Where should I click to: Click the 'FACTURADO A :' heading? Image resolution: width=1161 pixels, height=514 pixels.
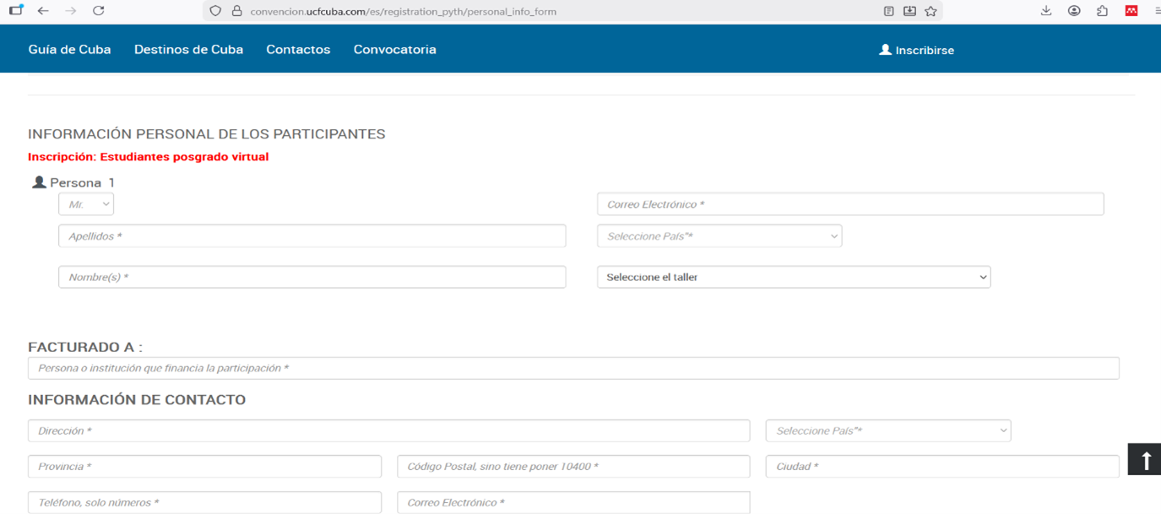click(x=85, y=347)
